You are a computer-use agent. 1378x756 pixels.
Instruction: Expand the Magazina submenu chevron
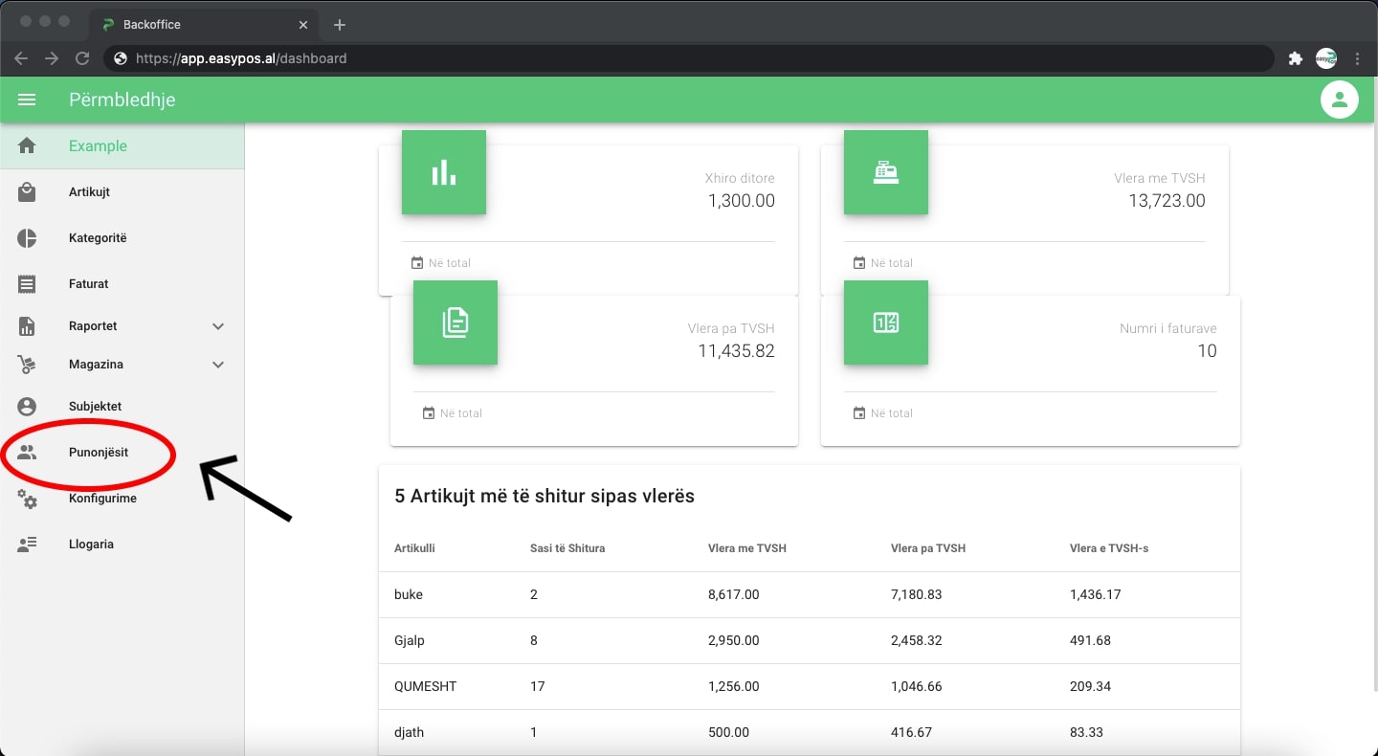pos(218,365)
